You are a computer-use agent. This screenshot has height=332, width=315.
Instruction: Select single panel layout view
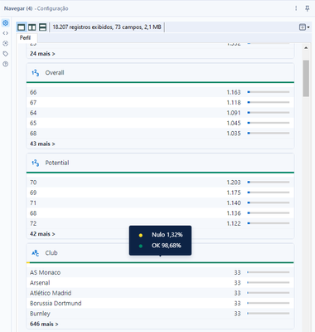coord(22,27)
